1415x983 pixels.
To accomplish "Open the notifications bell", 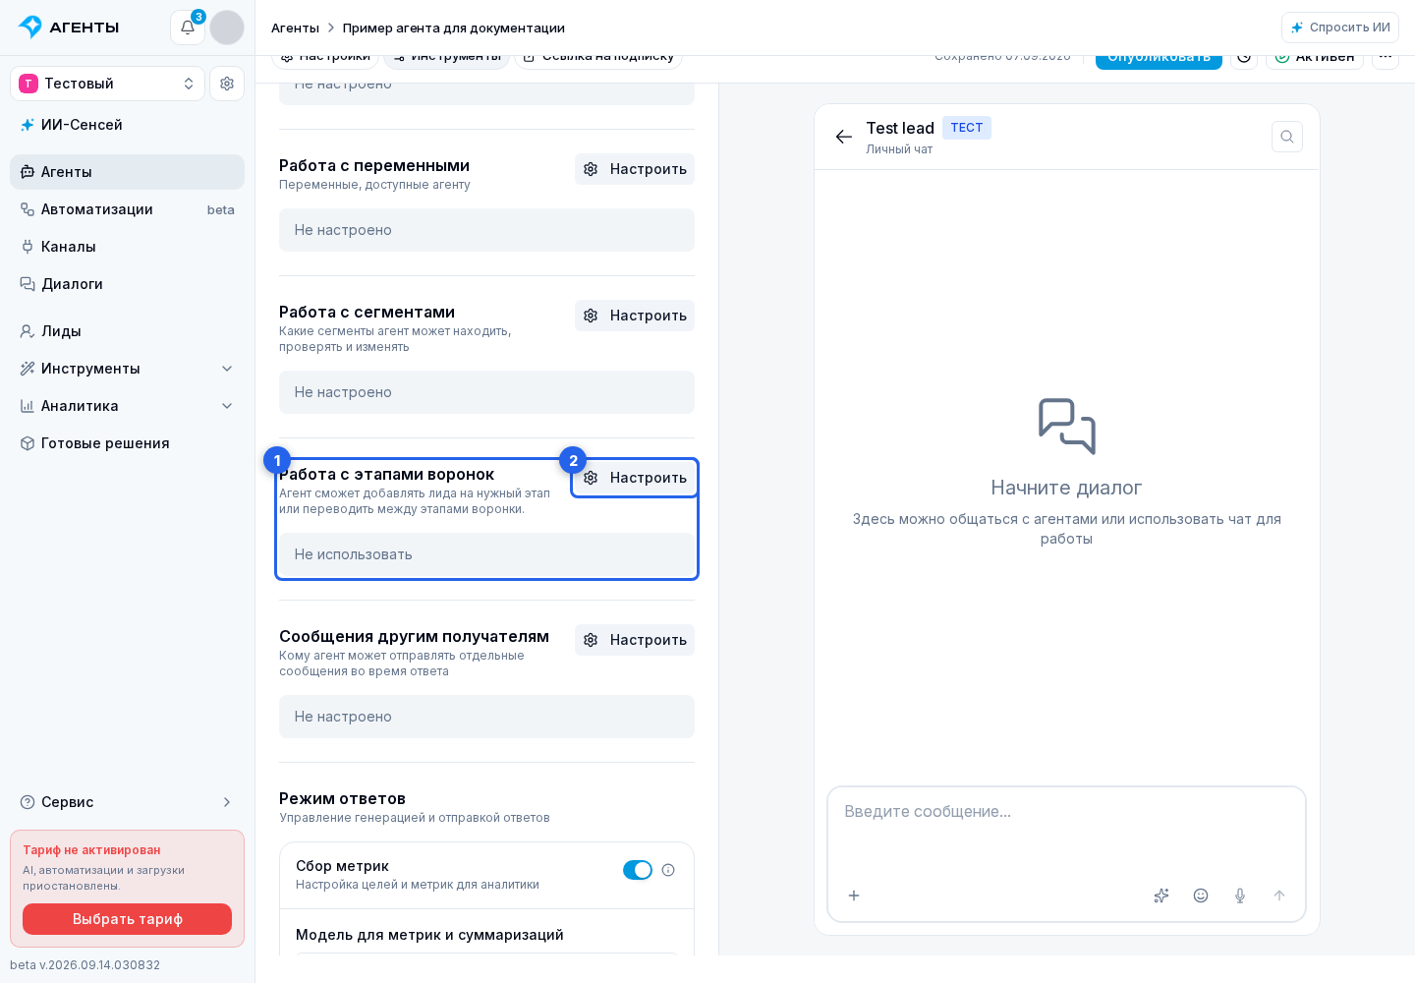I will pos(188,28).
